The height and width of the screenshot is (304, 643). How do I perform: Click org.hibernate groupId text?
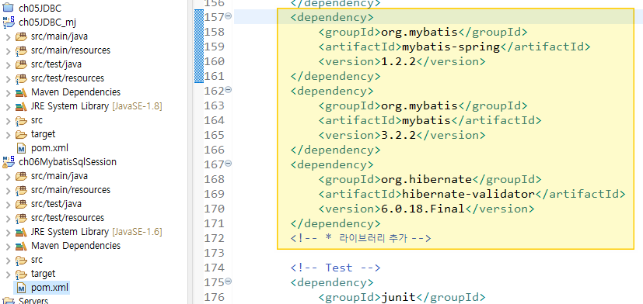click(x=427, y=179)
